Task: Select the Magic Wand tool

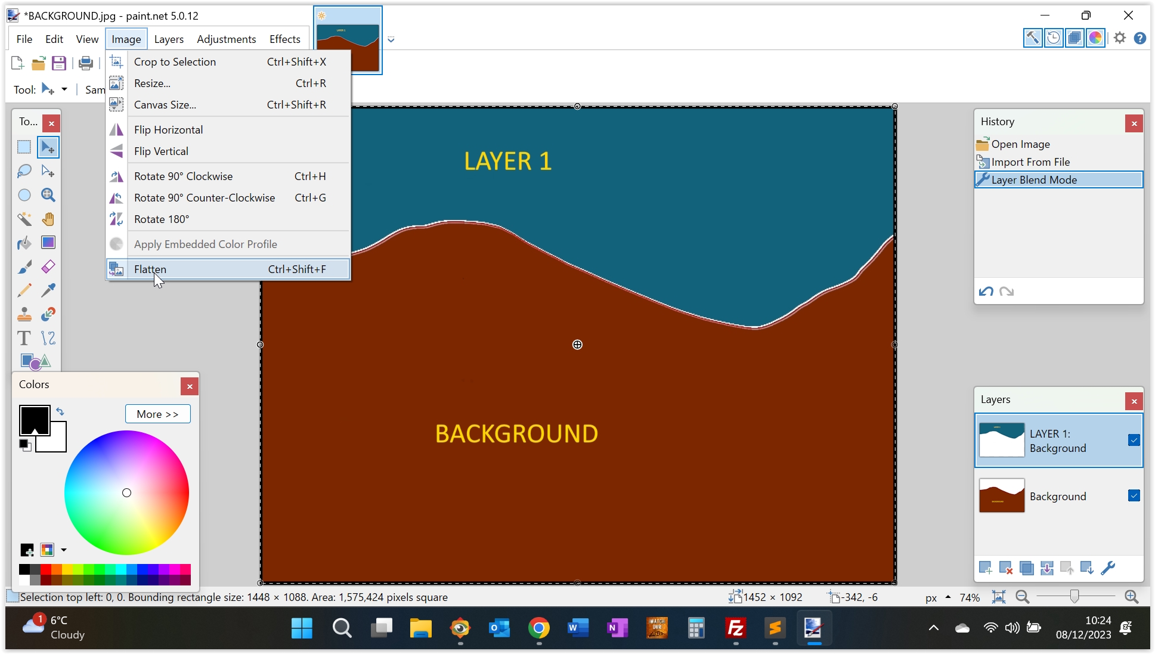Action: 24,219
